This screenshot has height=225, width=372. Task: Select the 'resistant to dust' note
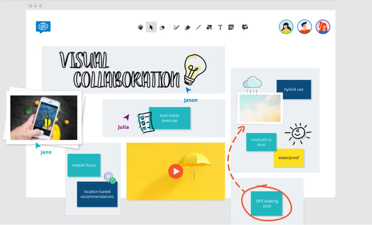tap(261, 142)
